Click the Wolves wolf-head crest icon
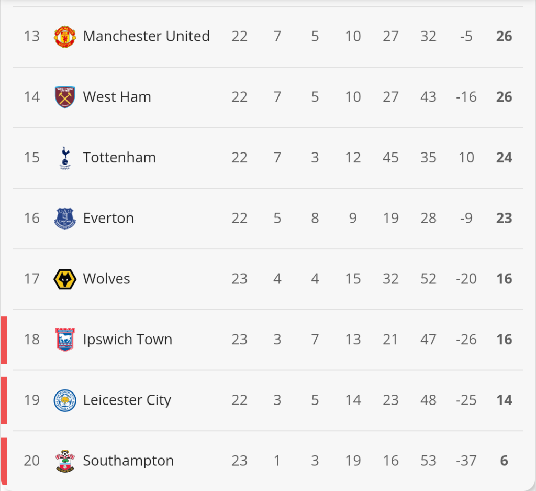Screen dimensions: 536x491 [65, 279]
